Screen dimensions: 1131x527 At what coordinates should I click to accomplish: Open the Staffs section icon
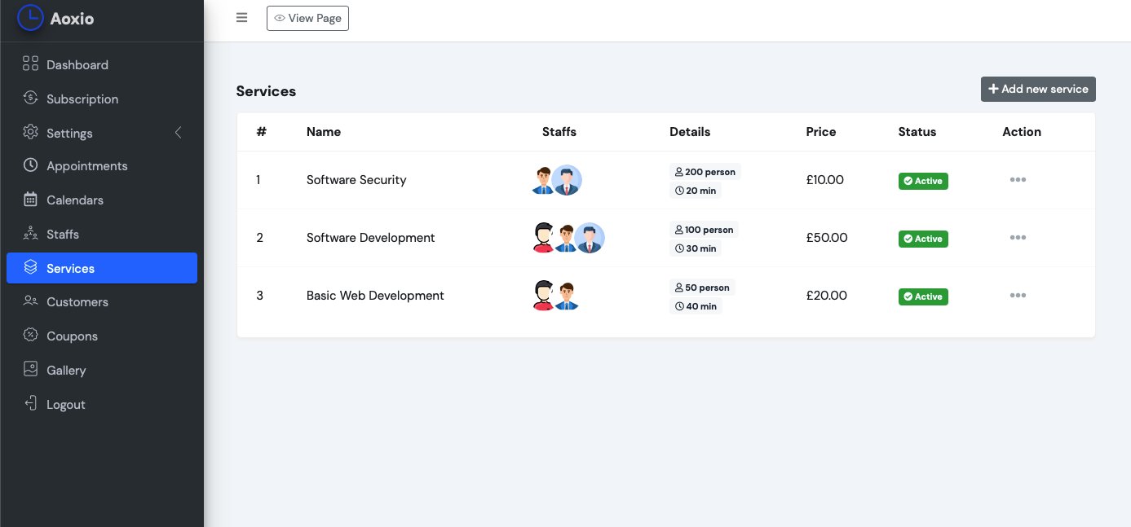click(30, 234)
